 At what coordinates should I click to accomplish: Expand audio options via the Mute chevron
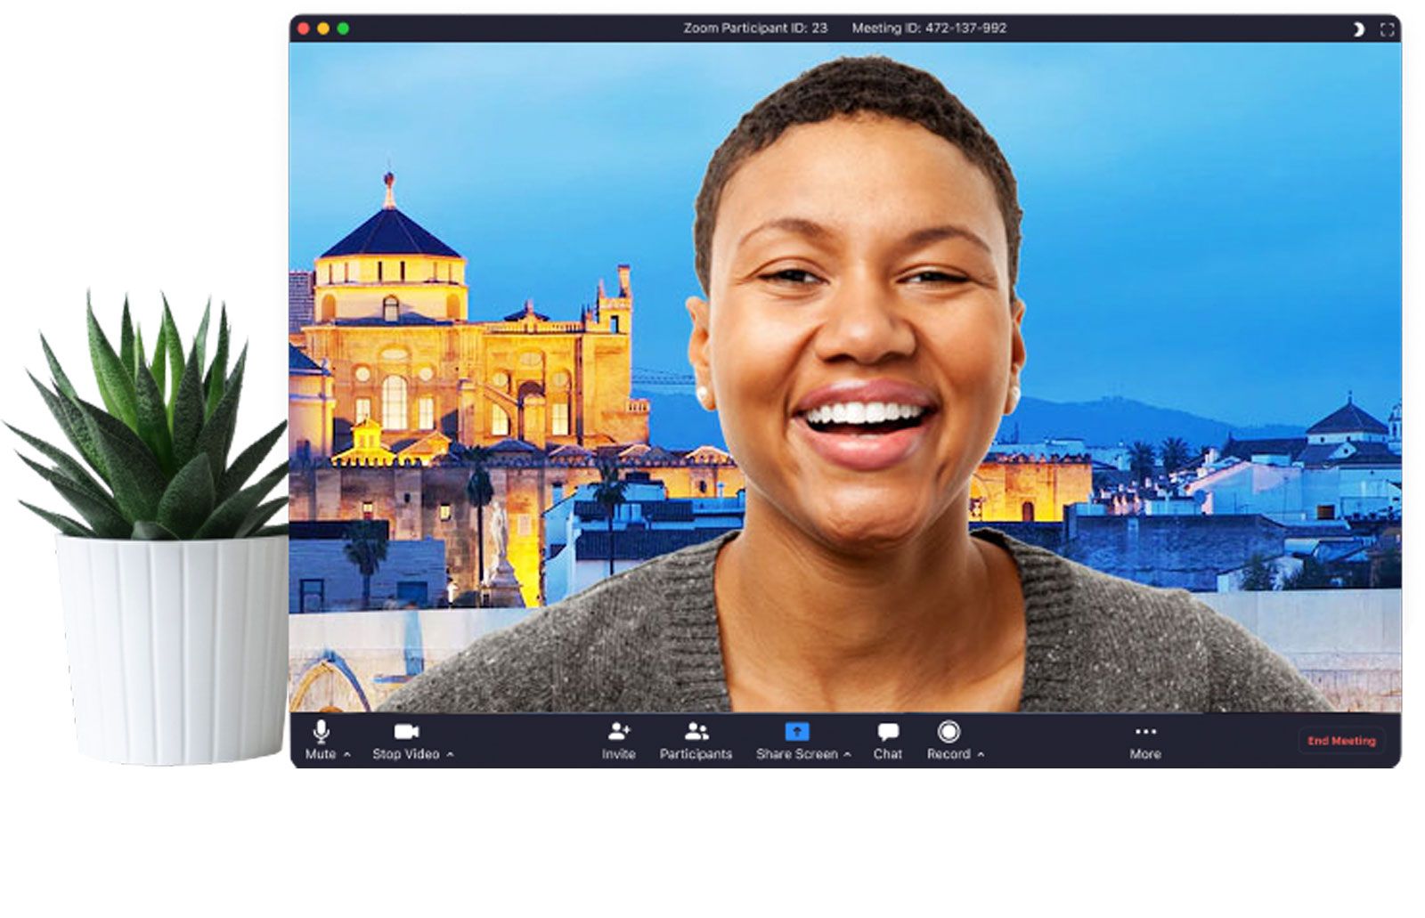pos(346,754)
